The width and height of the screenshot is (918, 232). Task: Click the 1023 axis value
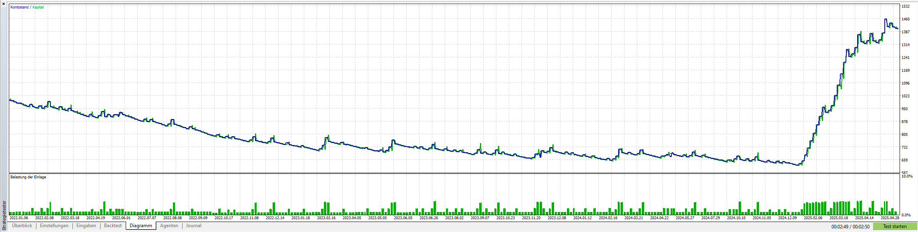(905, 96)
